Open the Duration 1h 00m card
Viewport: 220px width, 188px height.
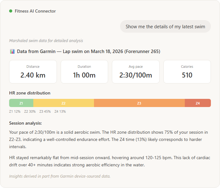click(84, 72)
